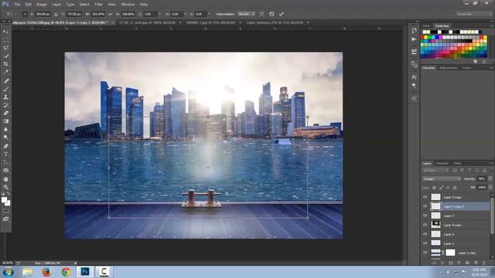Open the blend mode dropdown
Image resolution: width=495 pixels, height=278 pixels.
442,178
